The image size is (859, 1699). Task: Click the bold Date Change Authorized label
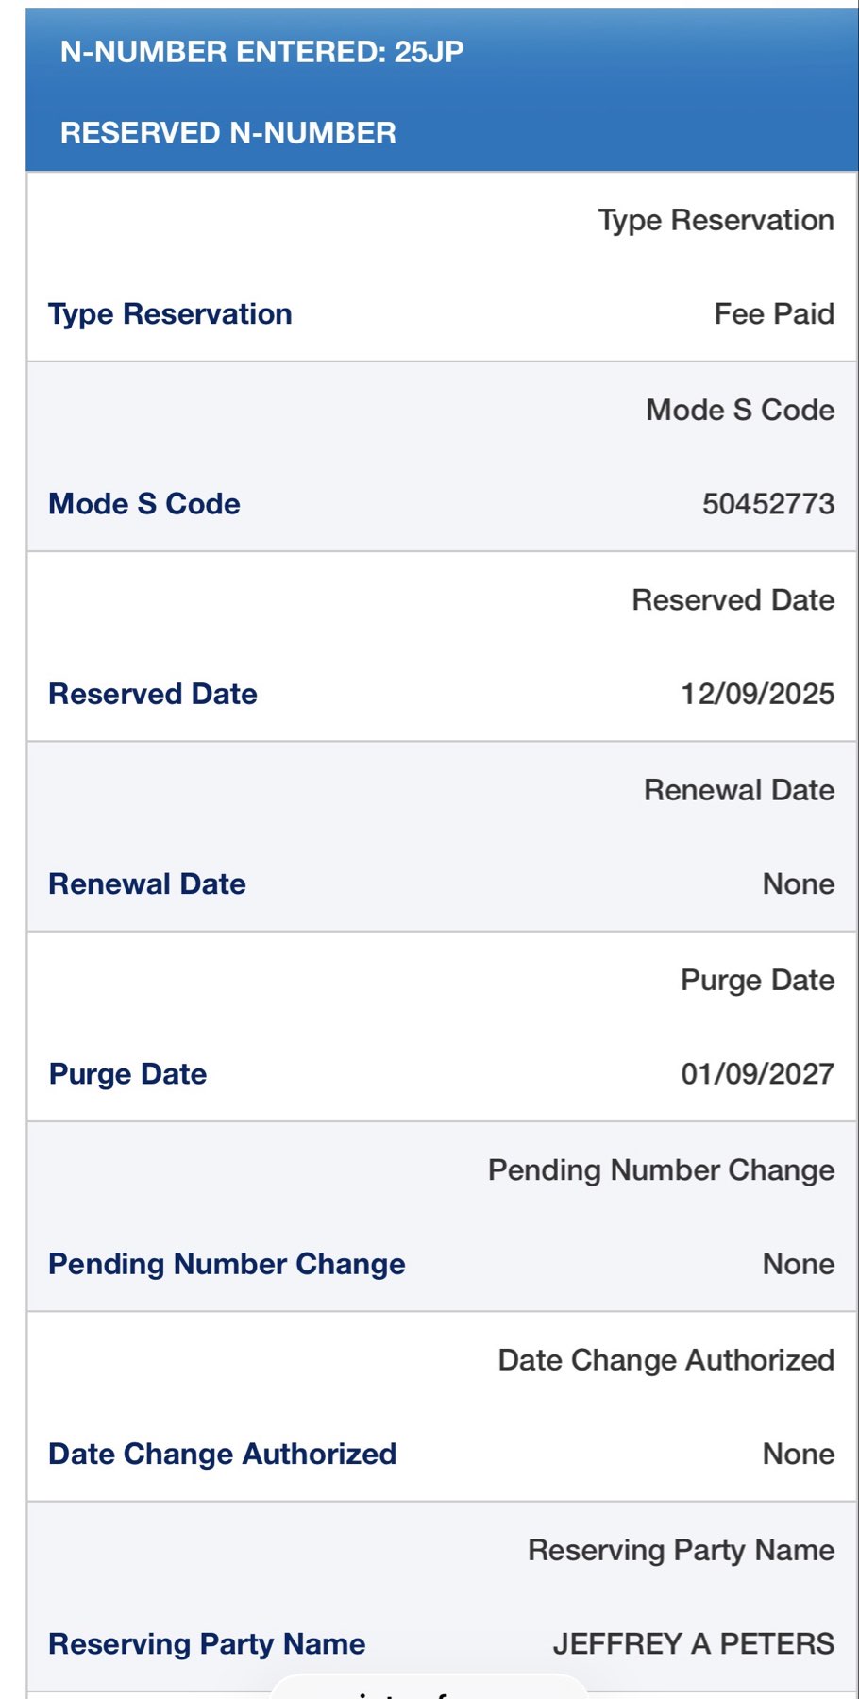(222, 1454)
